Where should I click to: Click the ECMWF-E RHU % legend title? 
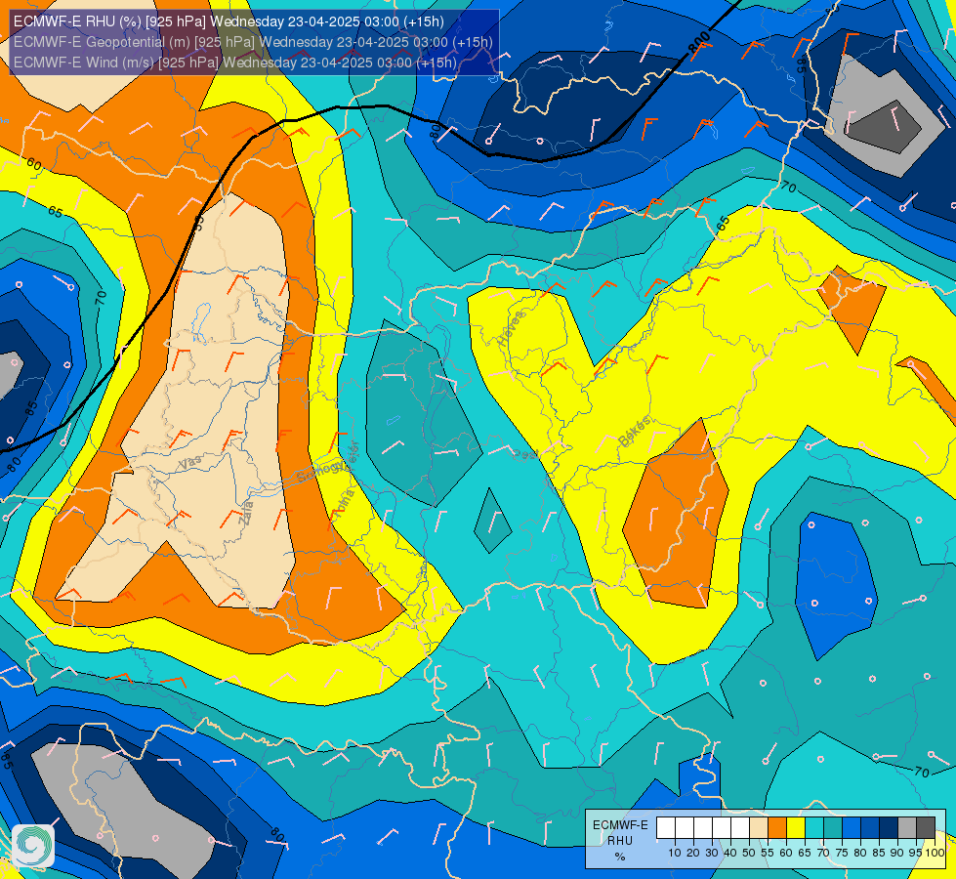click(x=620, y=841)
